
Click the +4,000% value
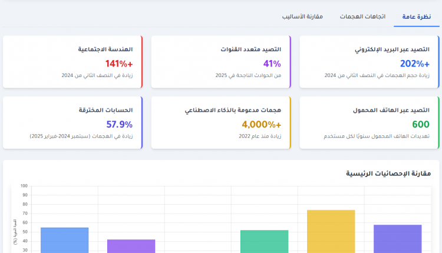tap(261, 124)
